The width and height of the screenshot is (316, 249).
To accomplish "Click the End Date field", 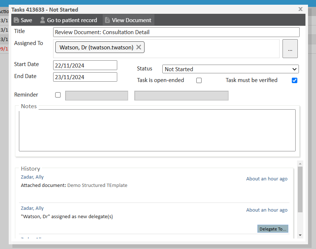I will (x=85, y=77).
